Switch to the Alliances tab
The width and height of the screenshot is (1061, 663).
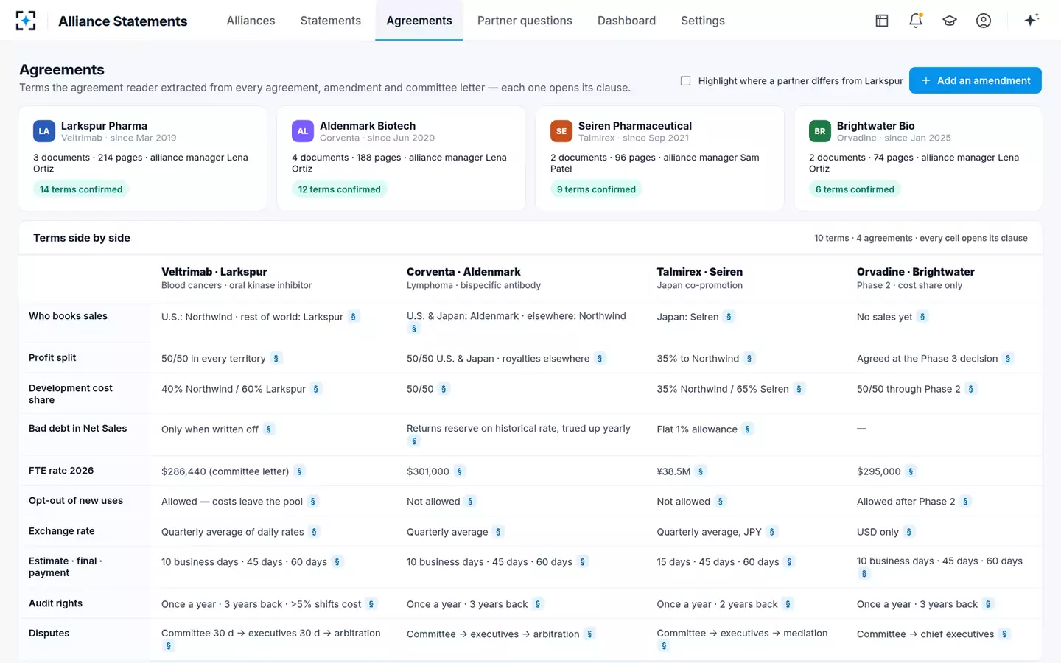click(x=251, y=21)
